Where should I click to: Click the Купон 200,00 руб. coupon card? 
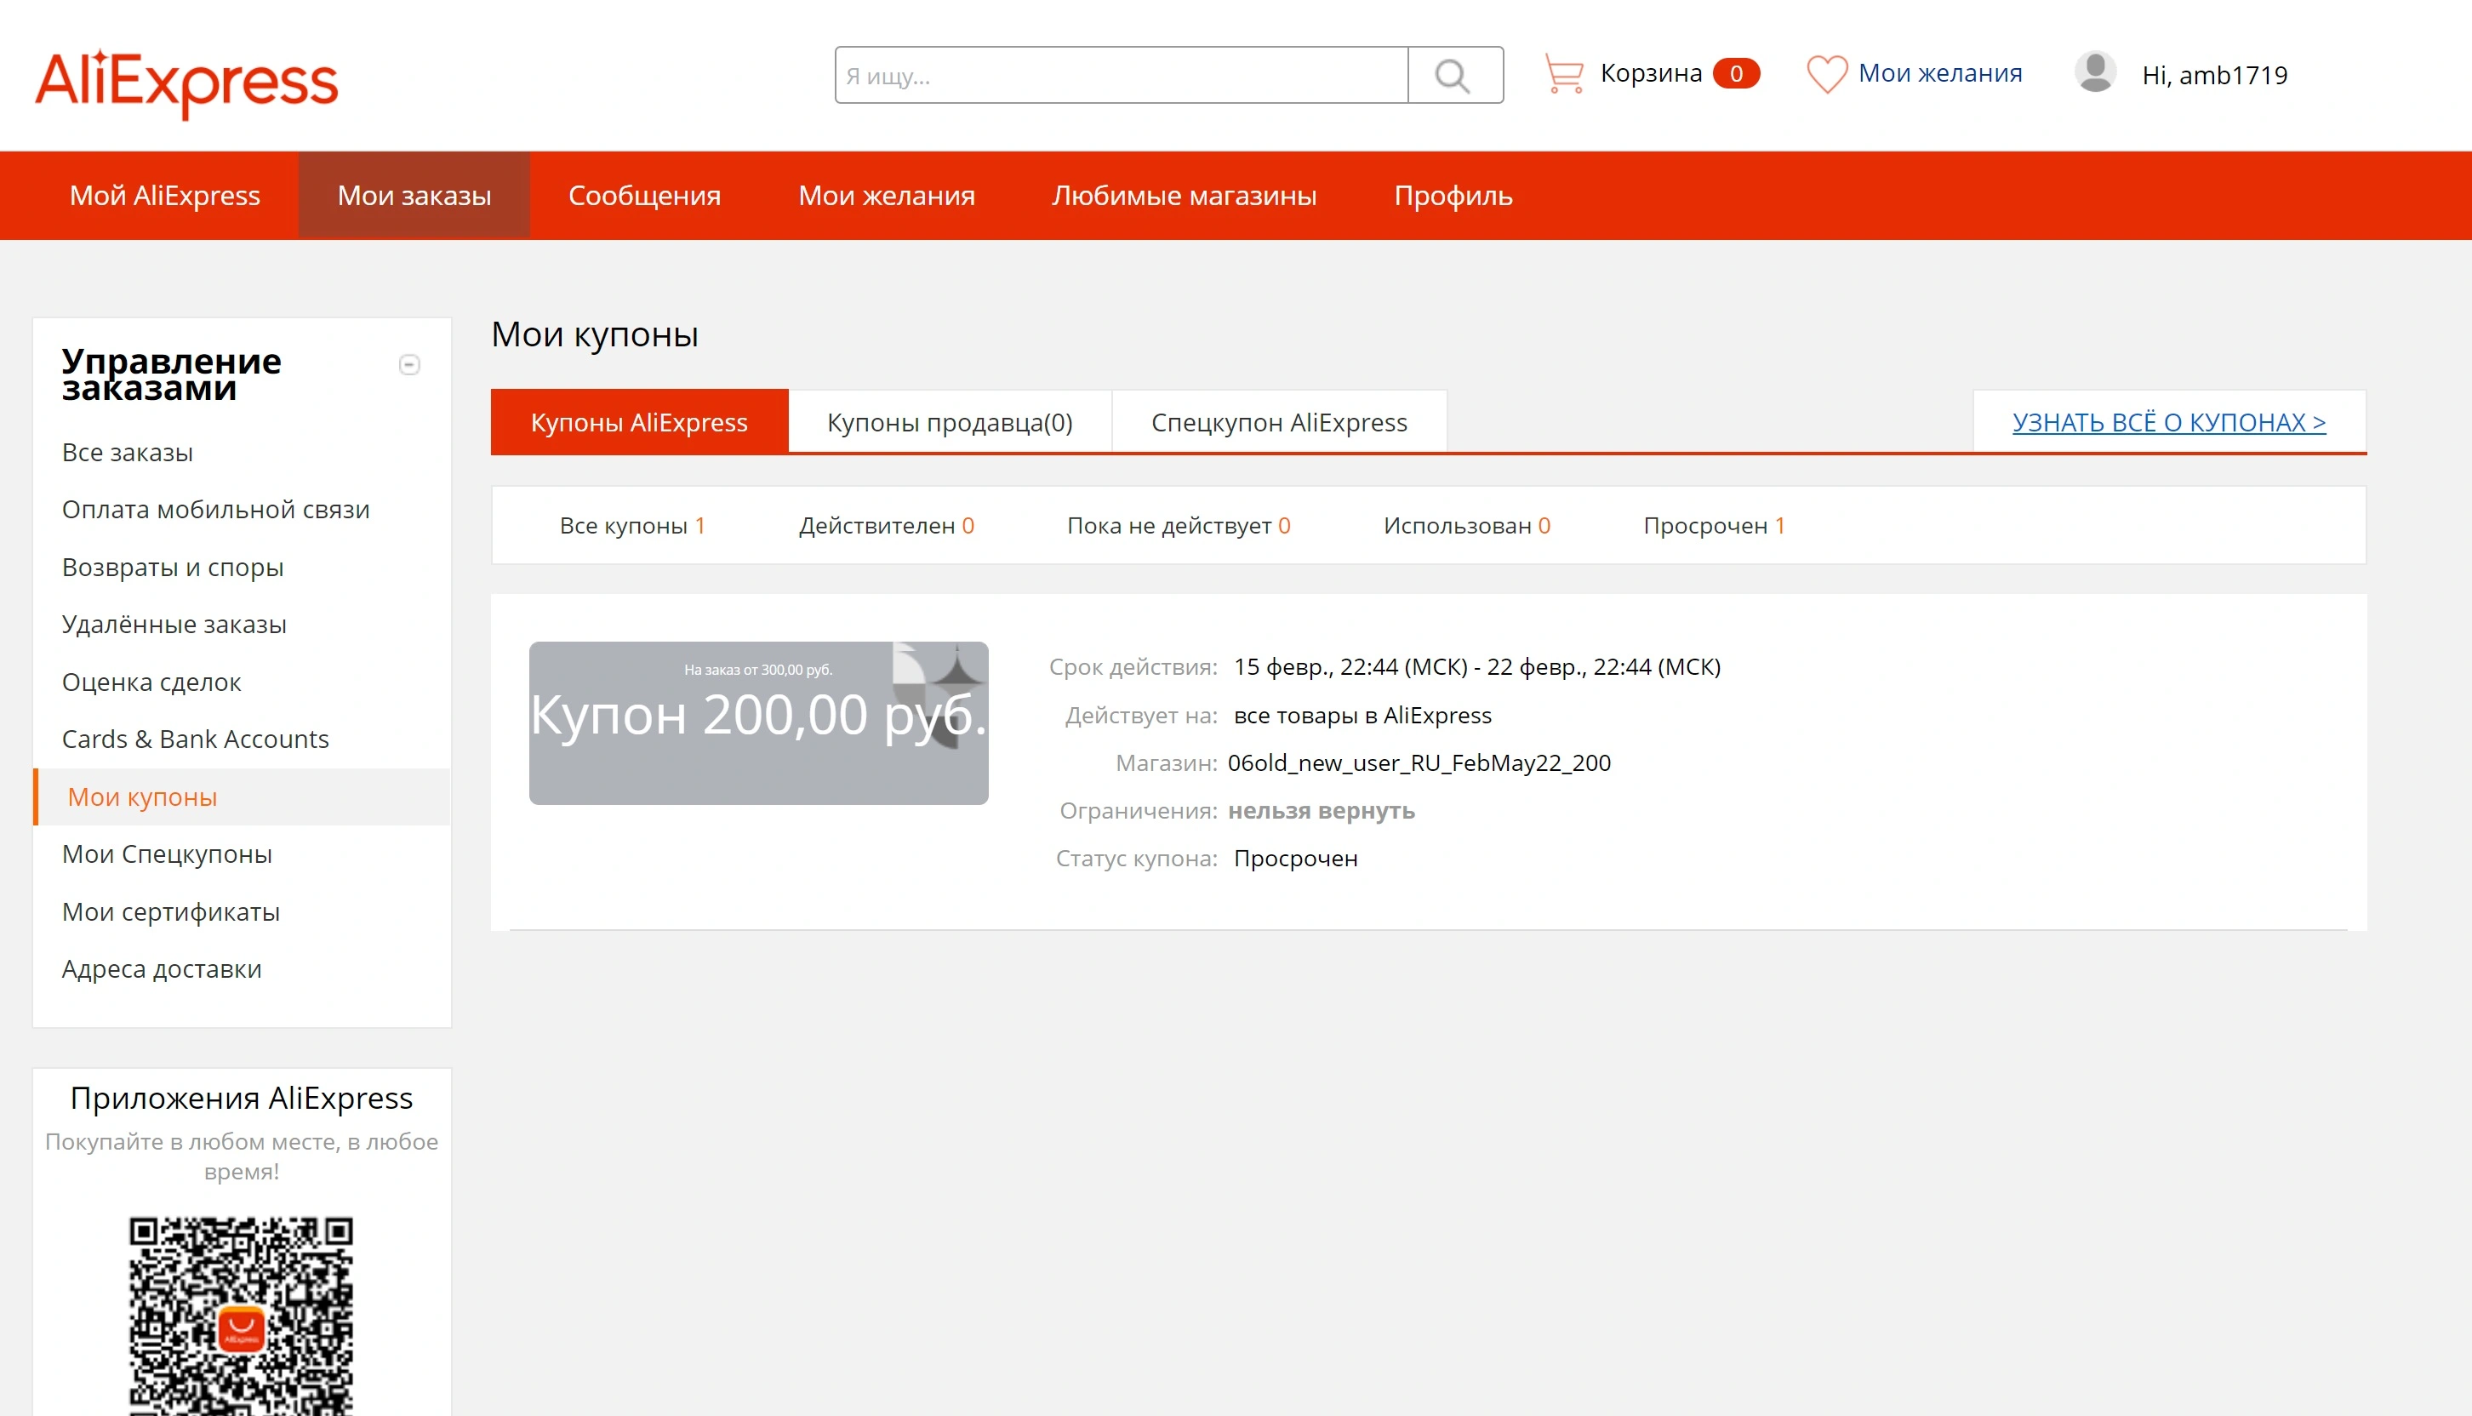point(758,722)
